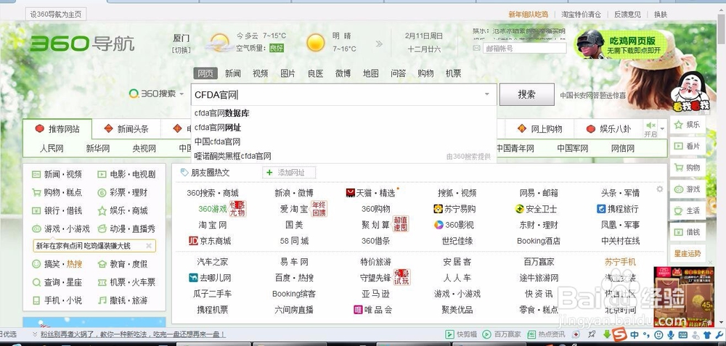This screenshot has width=726, height=346.
Task: Click the 邮箱帐号 input field
Action: pos(525,48)
